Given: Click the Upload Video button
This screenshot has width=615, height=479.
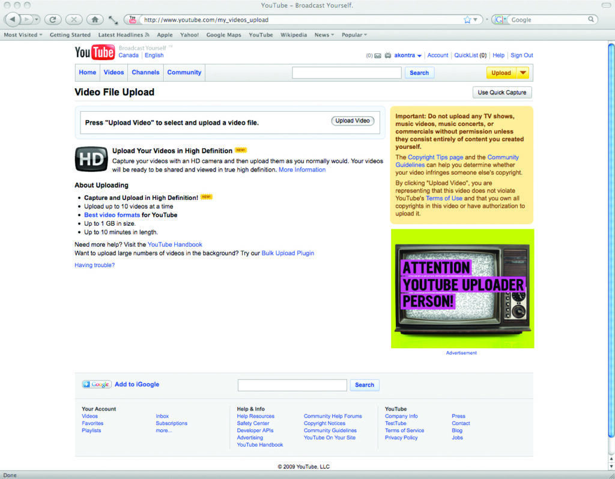Looking at the screenshot, I should 353,121.
